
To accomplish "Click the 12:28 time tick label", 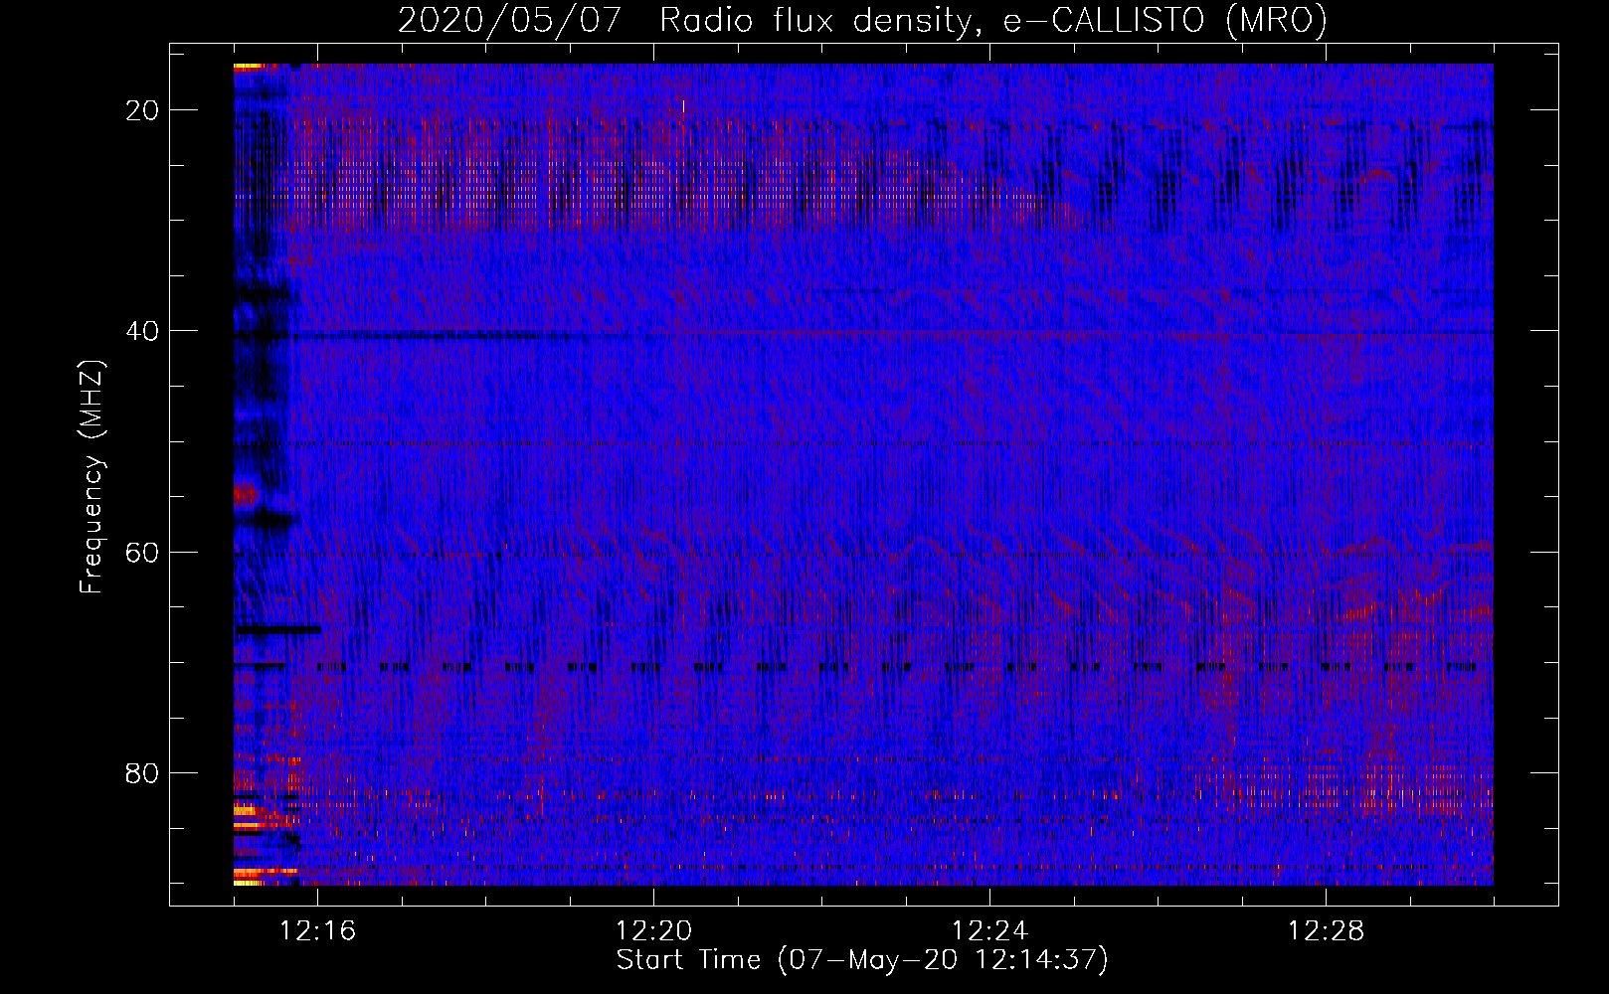I will click(x=1327, y=931).
